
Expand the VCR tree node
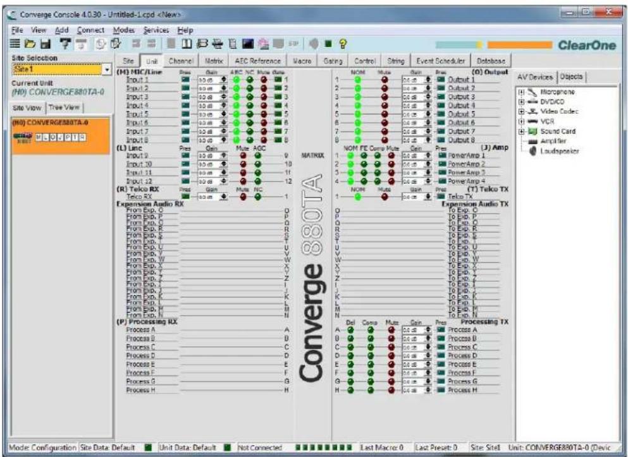click(522, 121)
